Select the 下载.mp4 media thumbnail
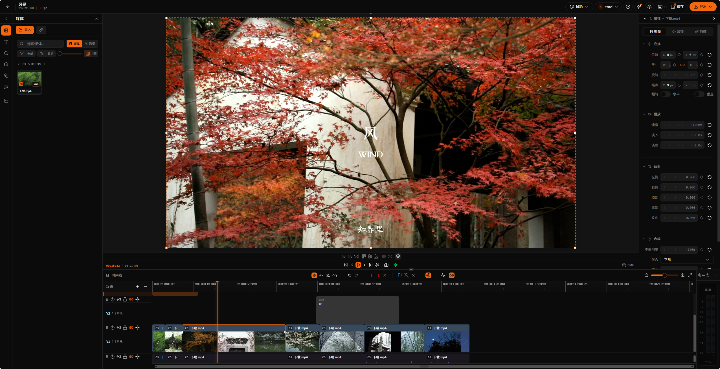The image size is (720, 369). click(30, 82)
